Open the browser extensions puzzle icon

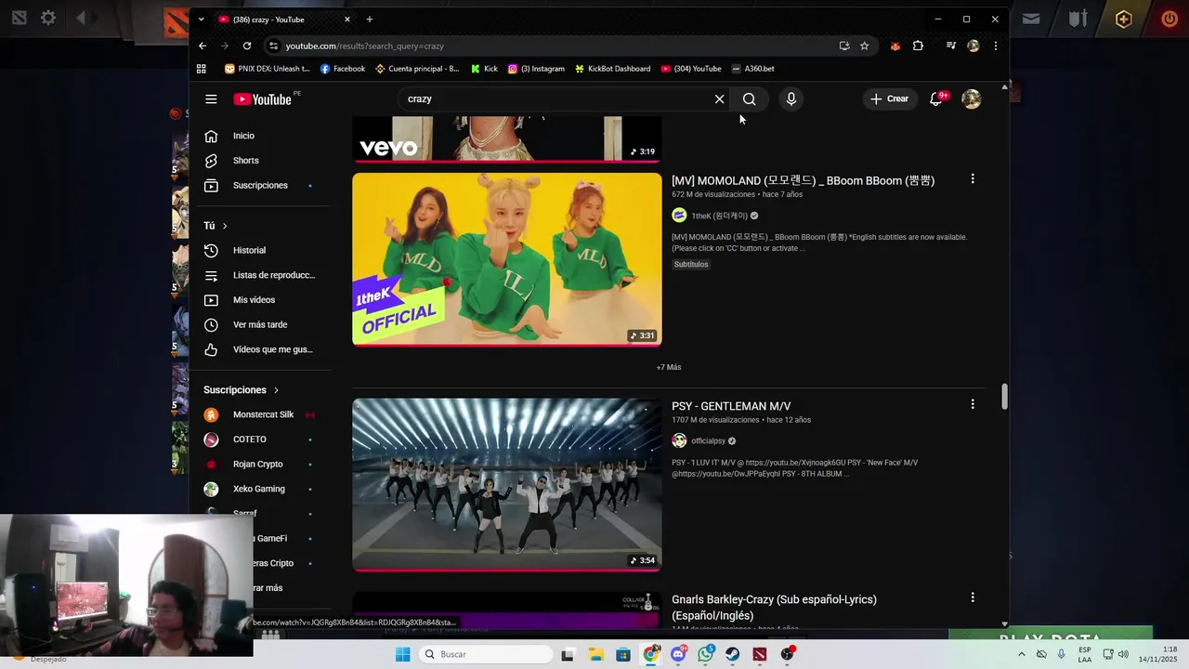(918, 46)
